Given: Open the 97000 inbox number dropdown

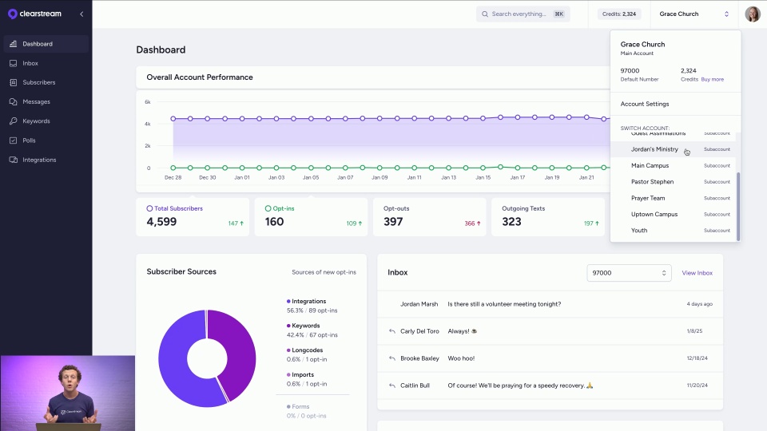Looking at the screenshot, I should pos(629,273).
